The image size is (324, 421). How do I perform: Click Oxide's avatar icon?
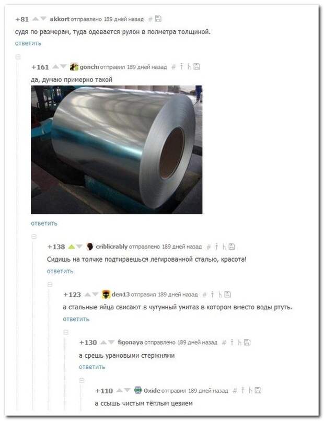click(x=138, y=390)
